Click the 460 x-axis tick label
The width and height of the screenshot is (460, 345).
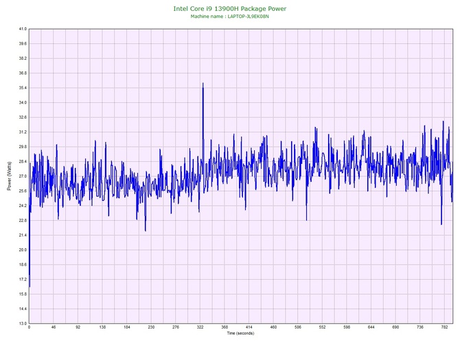[x=273, y=327]
